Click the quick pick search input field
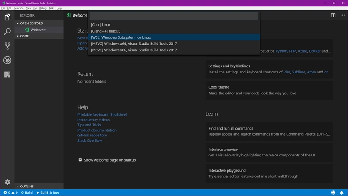The image size is (348, 196). 174,16
